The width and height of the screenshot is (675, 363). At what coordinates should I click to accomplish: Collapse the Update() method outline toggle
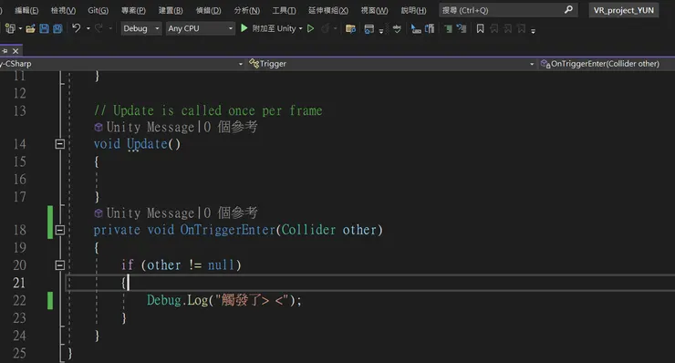60,144
